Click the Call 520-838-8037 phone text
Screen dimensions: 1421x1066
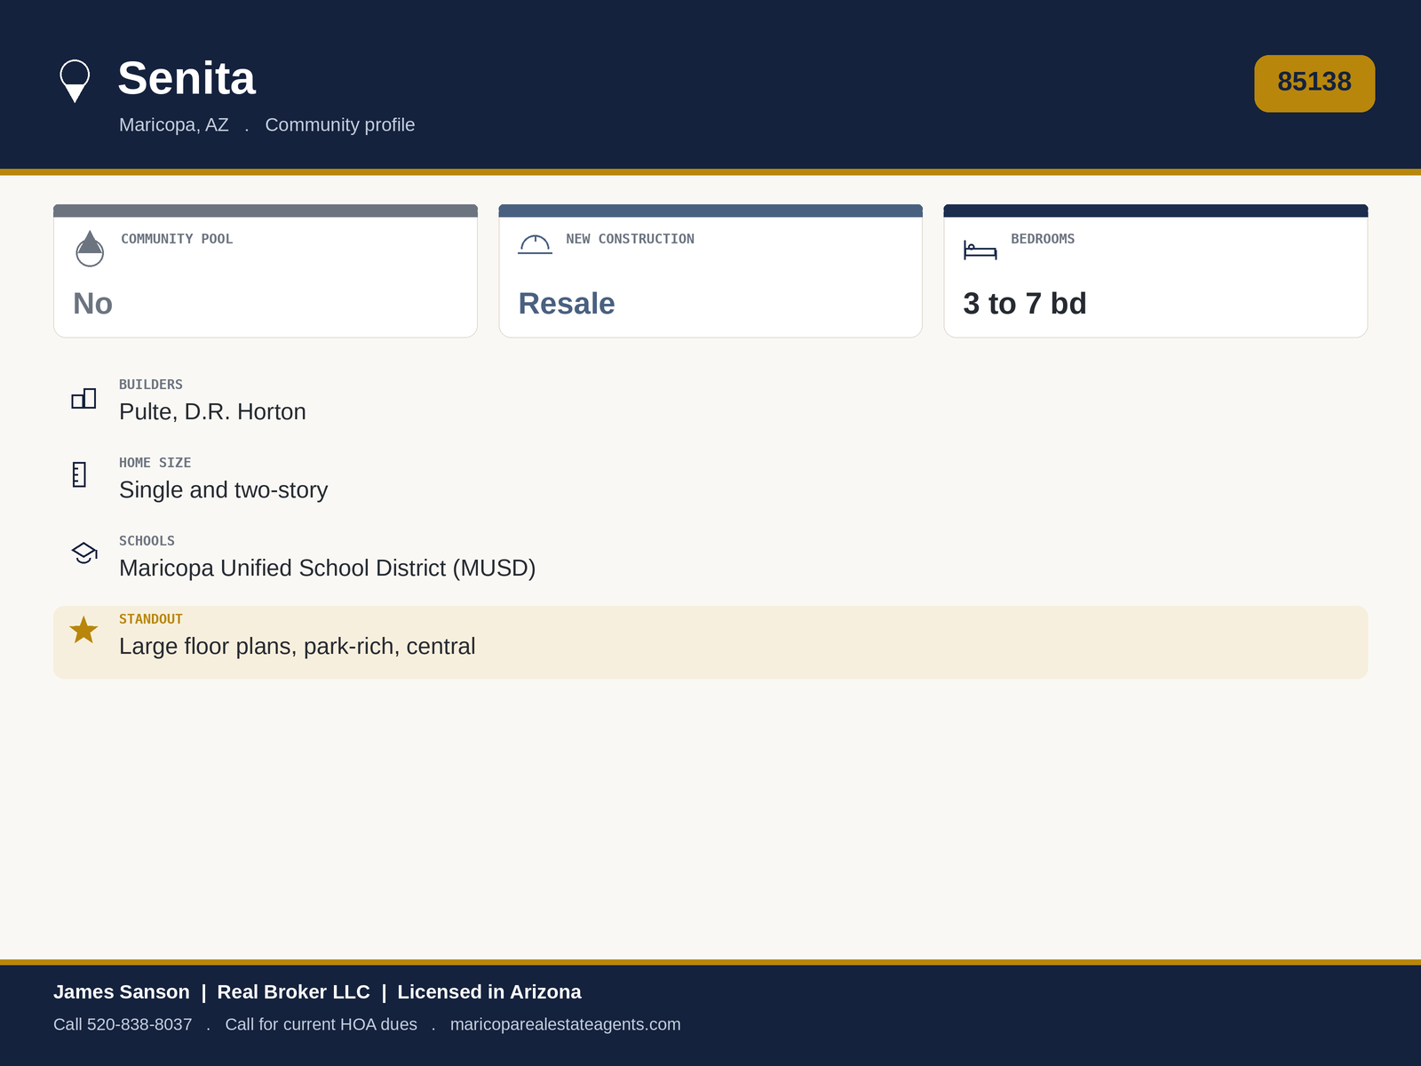tap(123, 1024)
